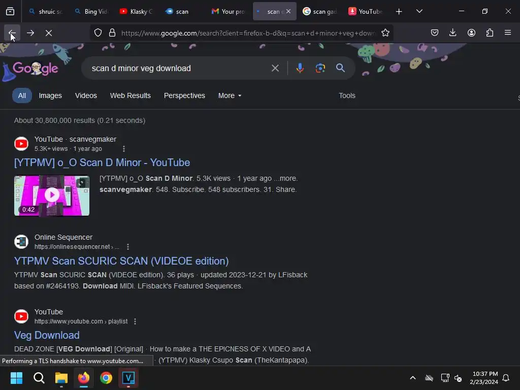The height and width of the screenshot is (390, 520).
Task: Select the Web Results filter
Action: pos(131,95)
